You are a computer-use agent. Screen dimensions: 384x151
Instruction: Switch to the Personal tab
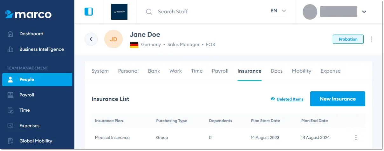[x=128, y=71]
